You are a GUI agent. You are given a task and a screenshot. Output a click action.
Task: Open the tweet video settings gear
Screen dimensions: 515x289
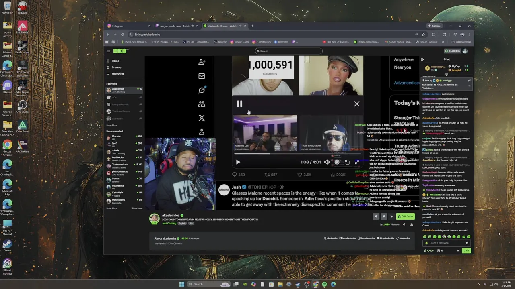pyautogui.click(x=337, y=162)
